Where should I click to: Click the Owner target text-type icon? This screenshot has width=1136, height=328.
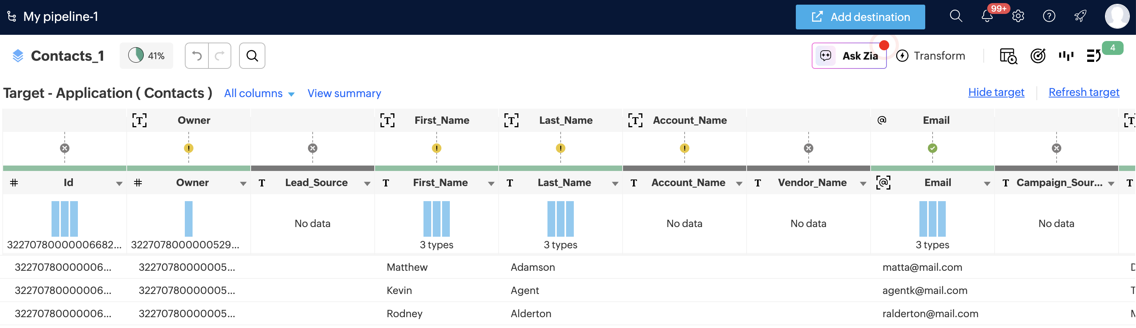139,120
